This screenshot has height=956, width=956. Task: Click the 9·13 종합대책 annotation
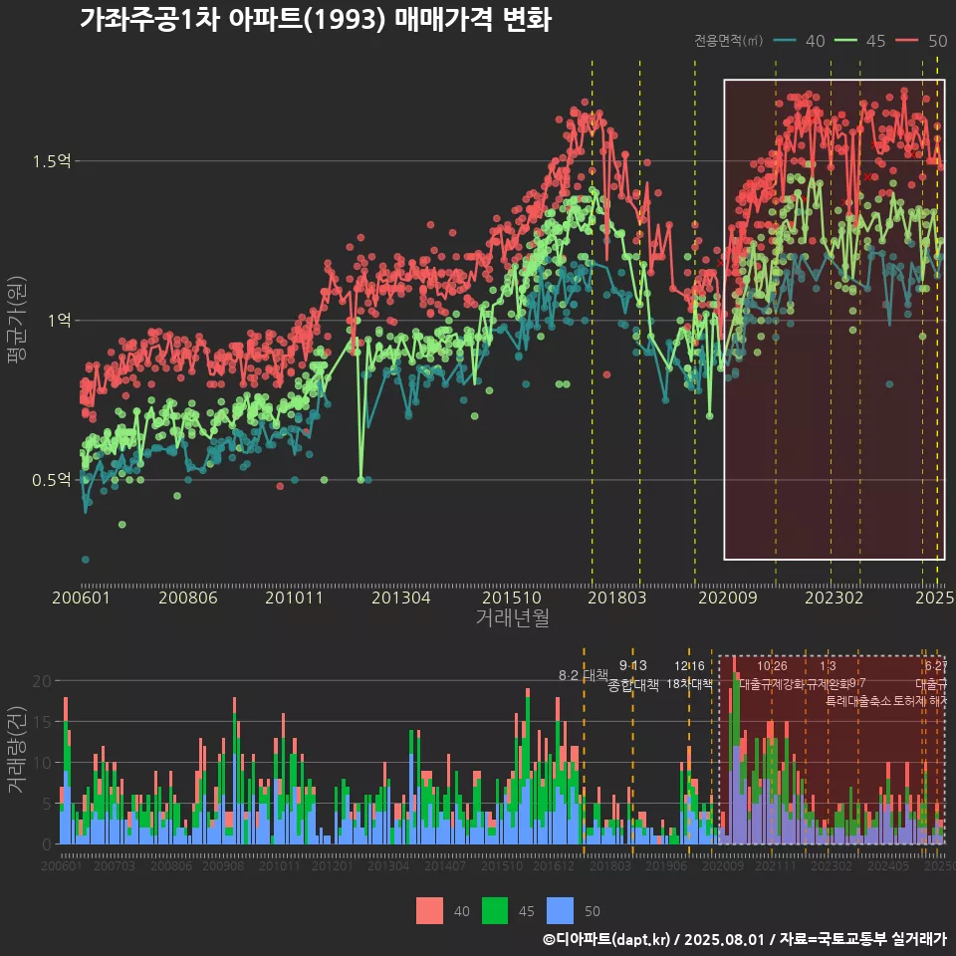pyautogui.click(x=633, y=675)
